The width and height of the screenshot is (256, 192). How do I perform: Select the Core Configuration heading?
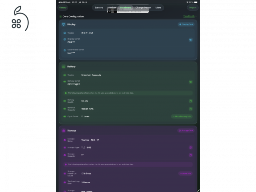click(73, 16)
